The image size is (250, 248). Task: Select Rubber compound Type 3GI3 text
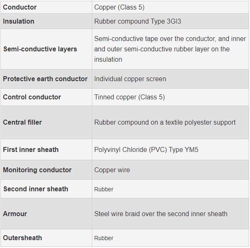137,21
